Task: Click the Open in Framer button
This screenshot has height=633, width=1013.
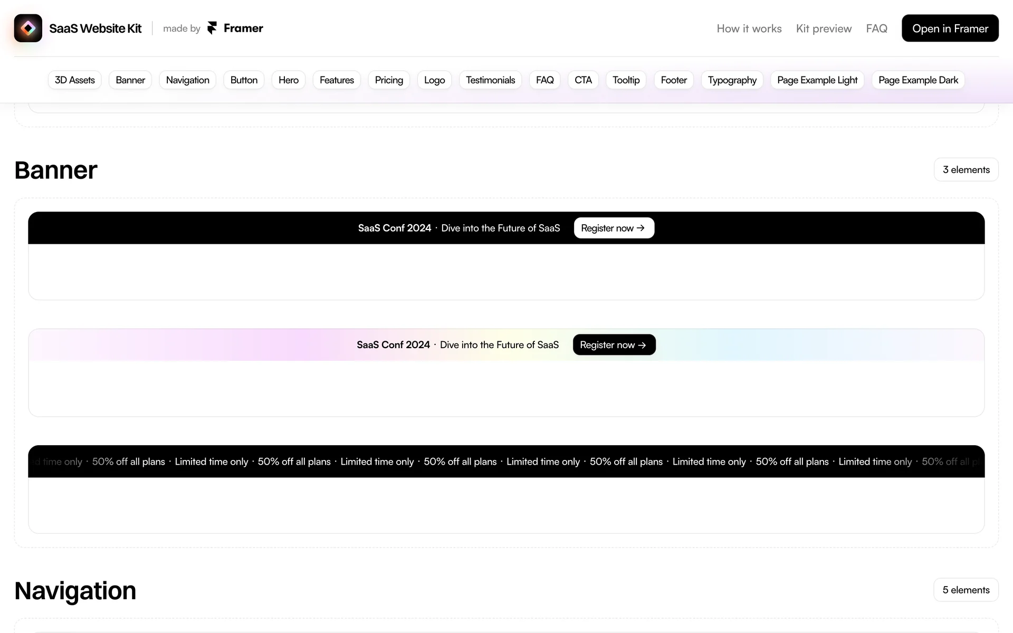Action: (x=950, y=28)
